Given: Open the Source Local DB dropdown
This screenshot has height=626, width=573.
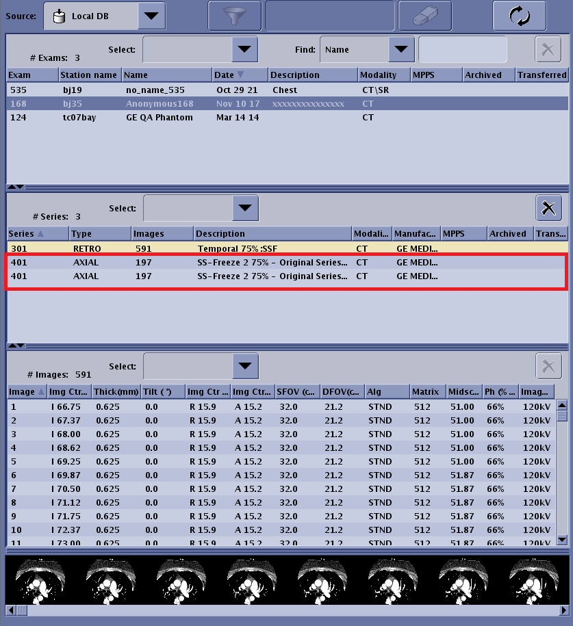Looking at the screenshot, I should tap(151, 16).
